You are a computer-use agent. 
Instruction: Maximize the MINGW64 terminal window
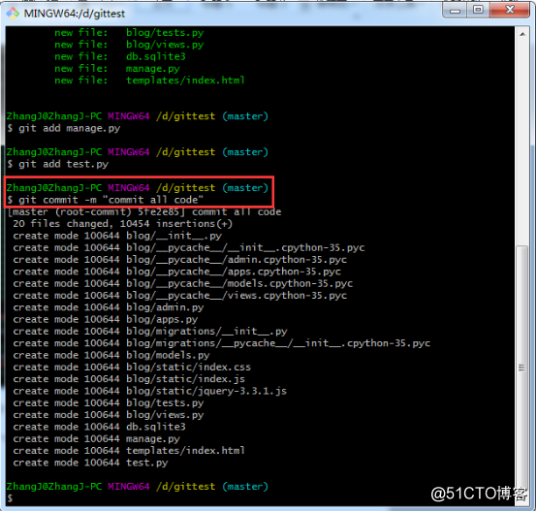pyautogui.click(x=478, y=11)
